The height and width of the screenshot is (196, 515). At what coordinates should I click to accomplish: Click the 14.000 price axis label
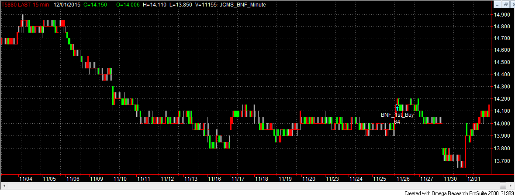[501, 124]
